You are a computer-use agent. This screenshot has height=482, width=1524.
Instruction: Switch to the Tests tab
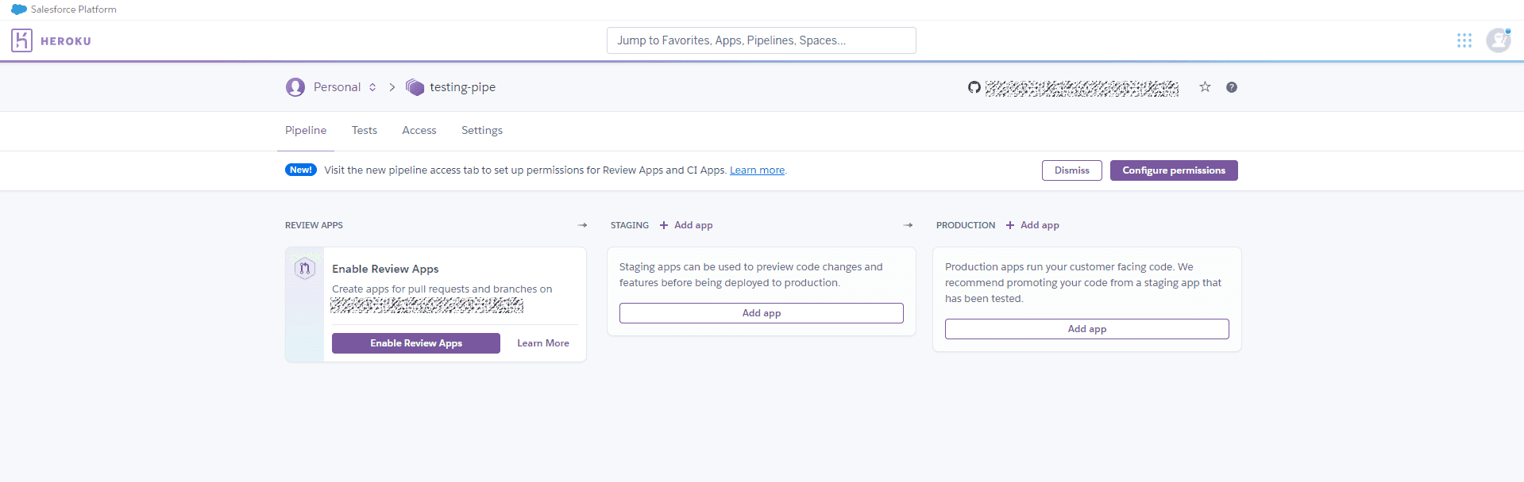[x=365, y=130]
